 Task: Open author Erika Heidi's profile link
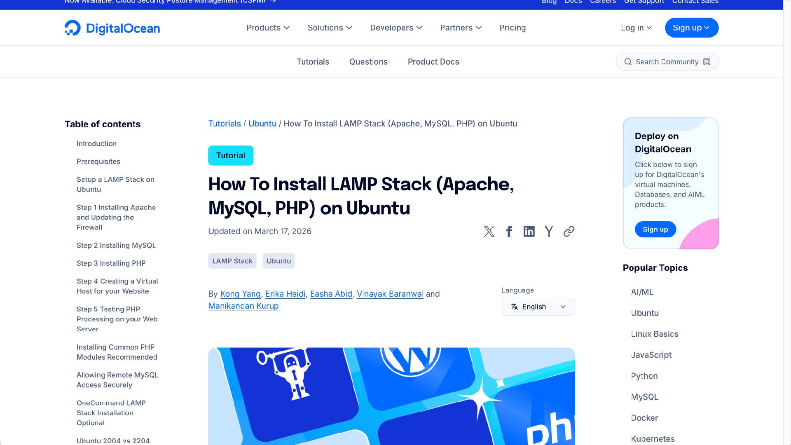[285, 294]
